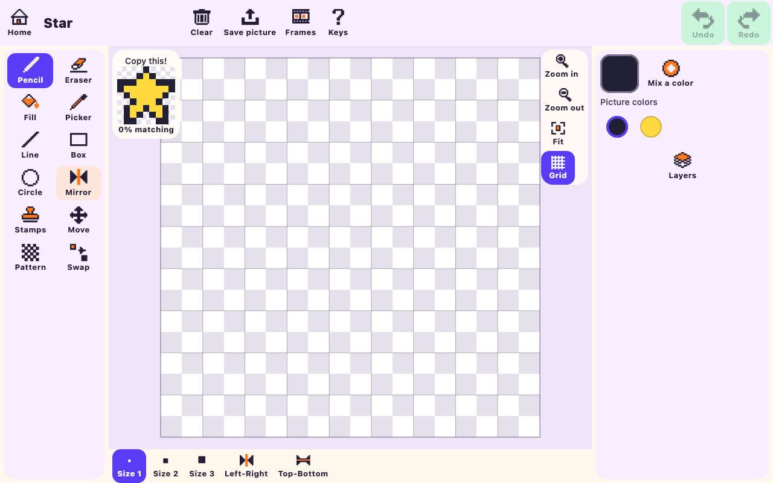Set brush to Size 2

point(165,466)
